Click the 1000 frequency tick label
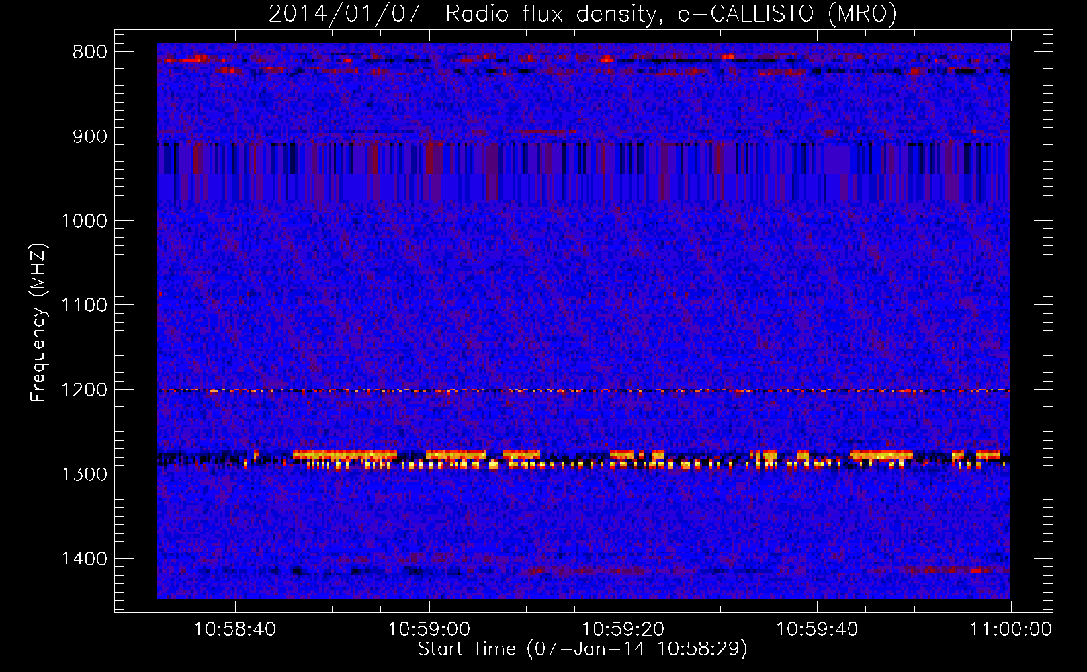This screenshot has width=1087, height=672. pyautogui.click(x=84, y=222)
